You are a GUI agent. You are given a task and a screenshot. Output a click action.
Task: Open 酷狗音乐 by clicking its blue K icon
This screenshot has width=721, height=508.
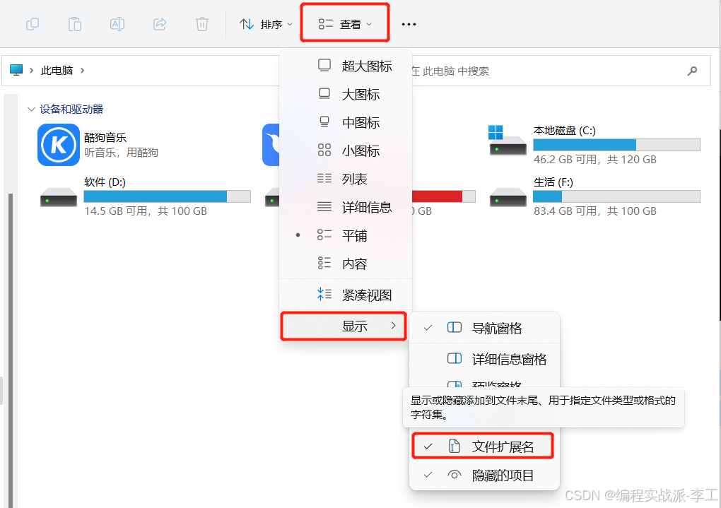(x=58, y=144)
